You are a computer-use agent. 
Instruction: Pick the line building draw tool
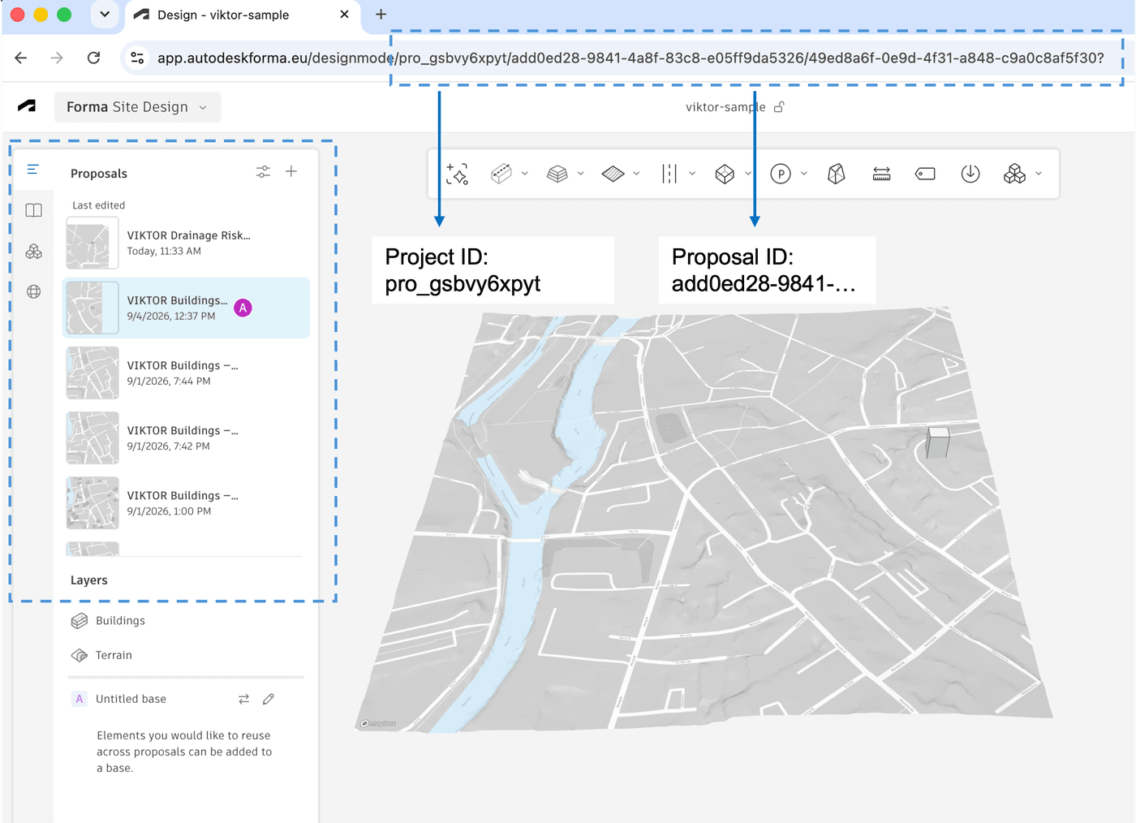[x=501, y=174]
